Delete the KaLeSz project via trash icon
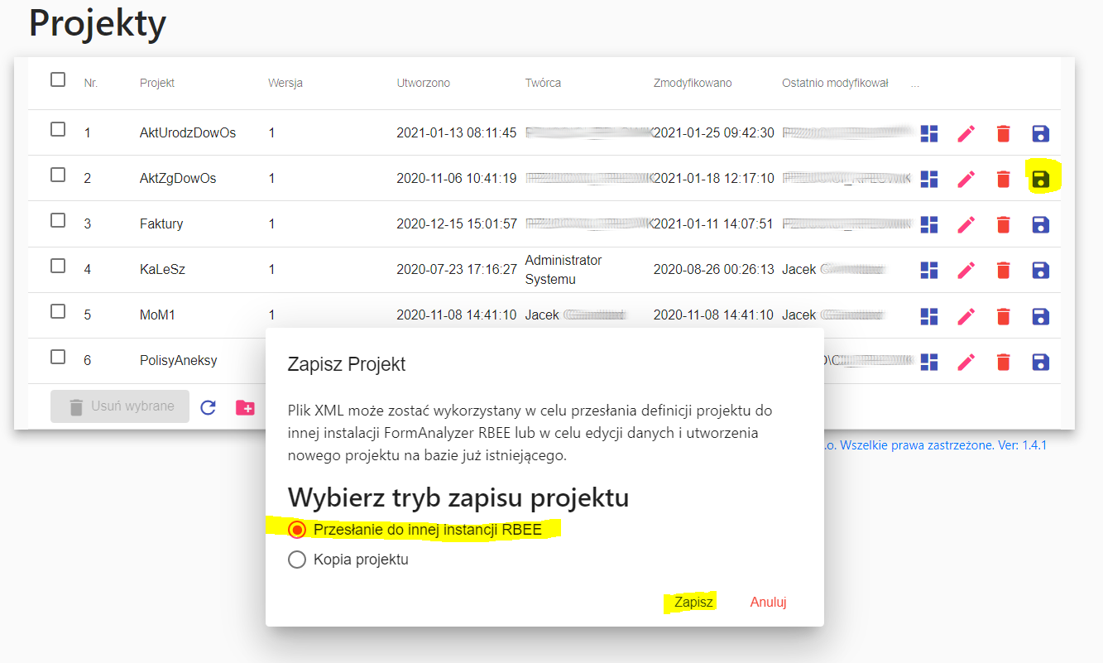 pyautogui.click(x=1003, y=270)
